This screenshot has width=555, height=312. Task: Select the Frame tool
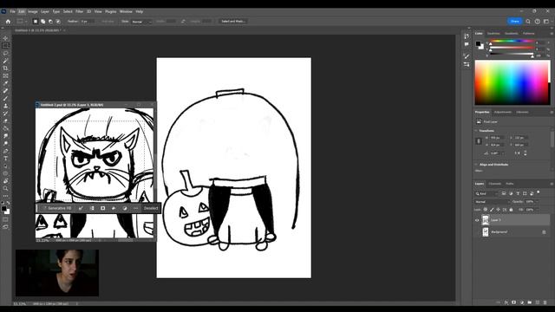(x=5, y=75)
